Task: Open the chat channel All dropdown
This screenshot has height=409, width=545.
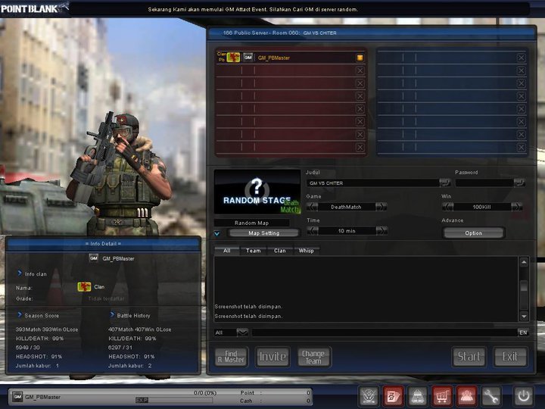Action: click(242, 333)
